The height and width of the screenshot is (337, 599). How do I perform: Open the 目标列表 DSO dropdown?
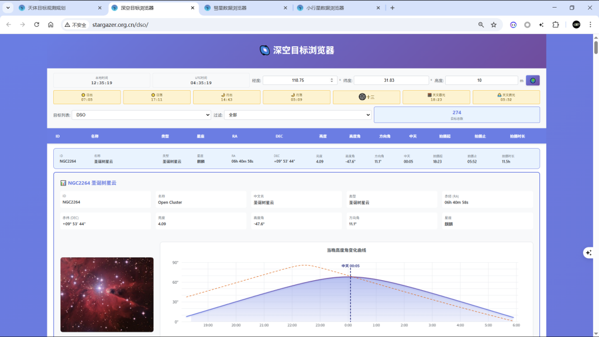click(x=141, y=115)
